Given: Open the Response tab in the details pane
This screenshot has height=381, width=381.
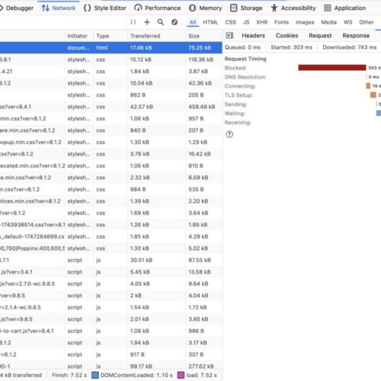Looking at the screenshot, I should click(356, 36).
